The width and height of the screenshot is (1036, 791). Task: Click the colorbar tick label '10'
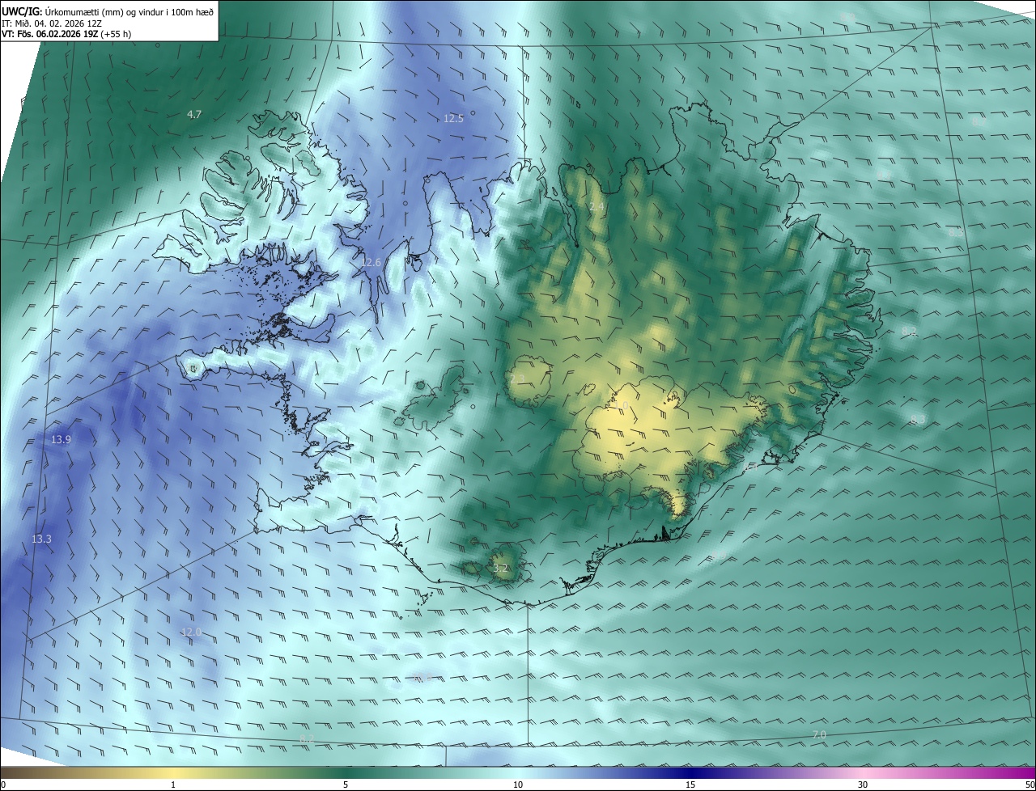click(518, 785)
